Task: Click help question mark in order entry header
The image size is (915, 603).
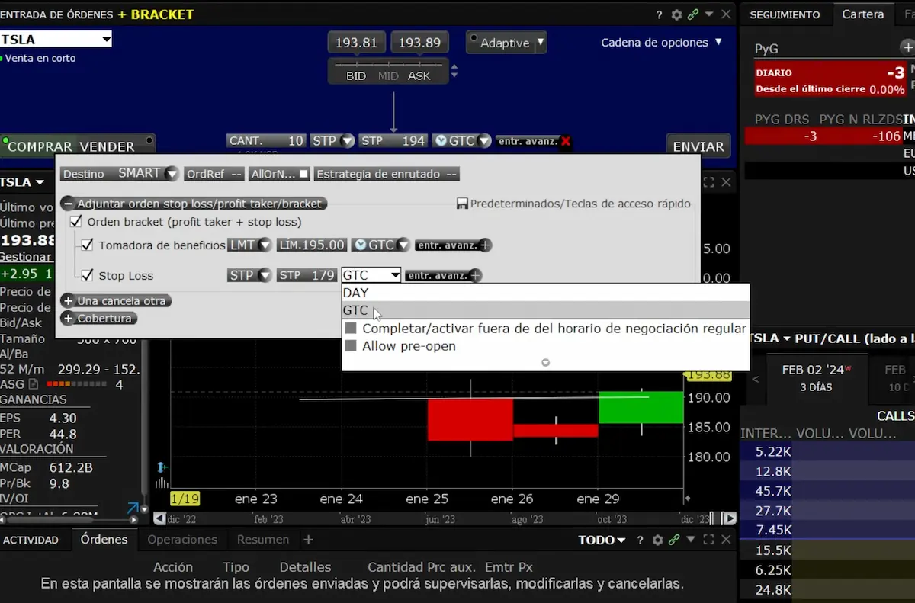Action: (660, 14)
